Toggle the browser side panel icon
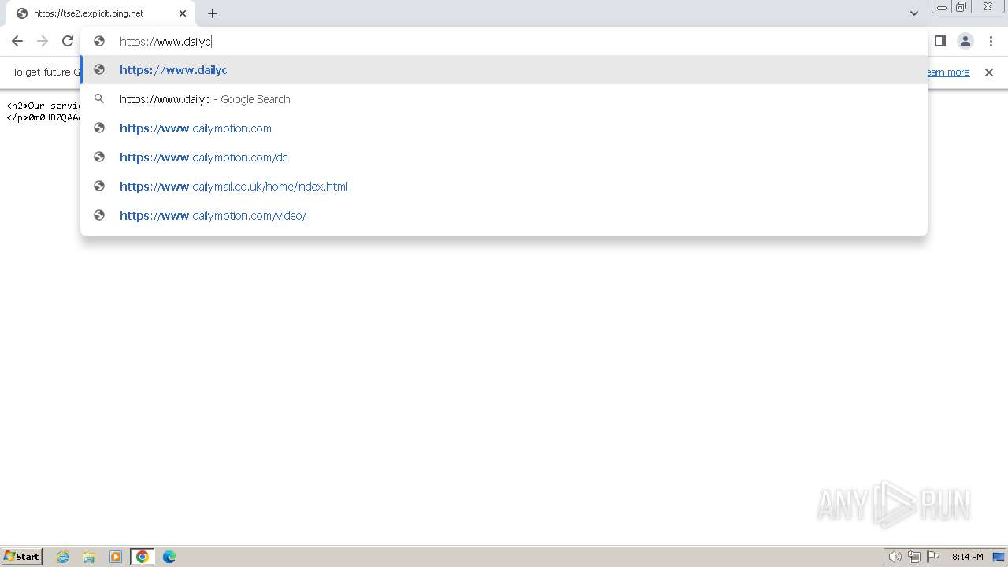 [940, 41]
